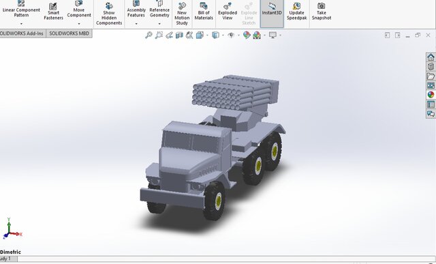Expand the Move Component dropdown arrow
Image resolution: width=436 pixels, height=264 pixels.
point(79,24)
